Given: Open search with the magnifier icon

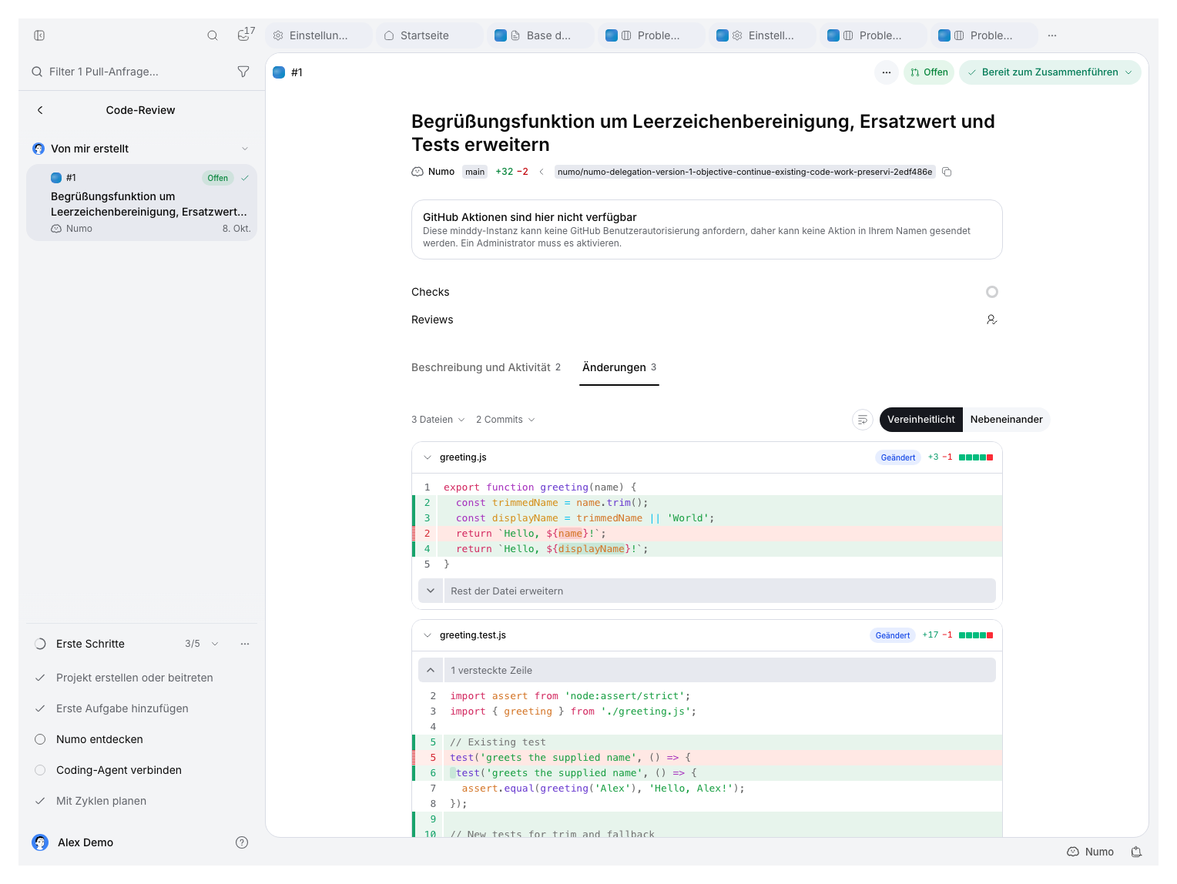Looking at the screenshot, I should click(213, 35).
